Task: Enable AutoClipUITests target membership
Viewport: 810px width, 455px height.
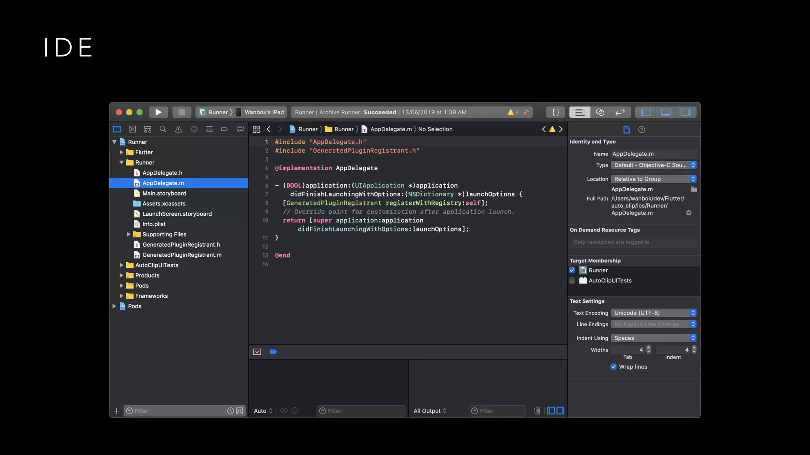Action: point(572,280)
